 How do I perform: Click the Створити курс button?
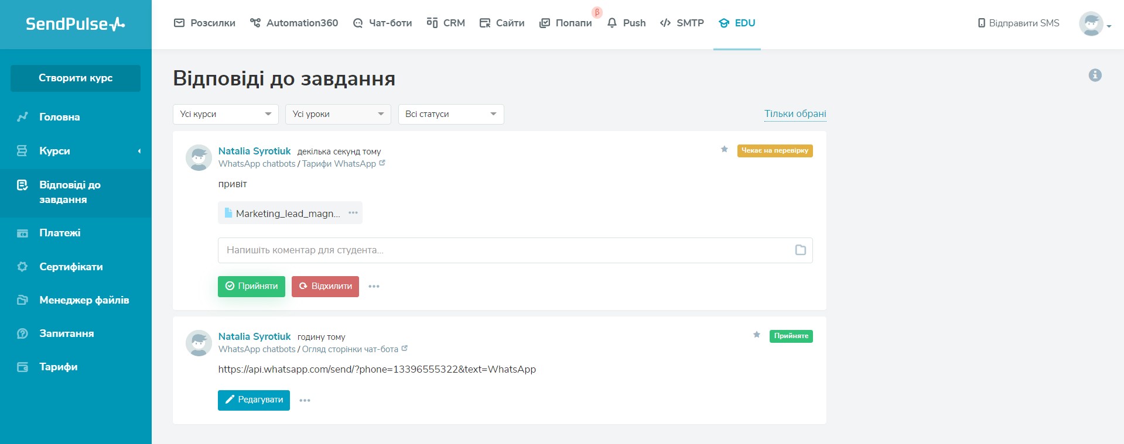[76, 78]
